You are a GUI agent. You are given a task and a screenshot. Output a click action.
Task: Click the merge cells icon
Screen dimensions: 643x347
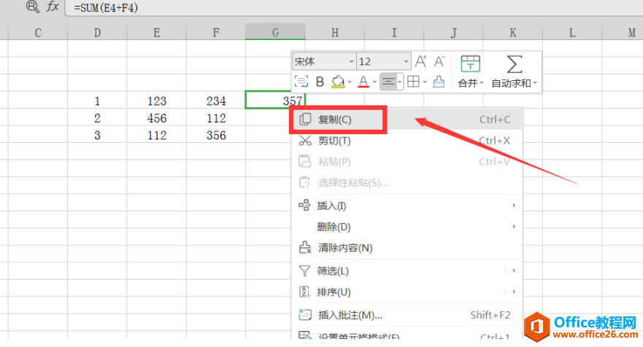[x=470, y=64]
